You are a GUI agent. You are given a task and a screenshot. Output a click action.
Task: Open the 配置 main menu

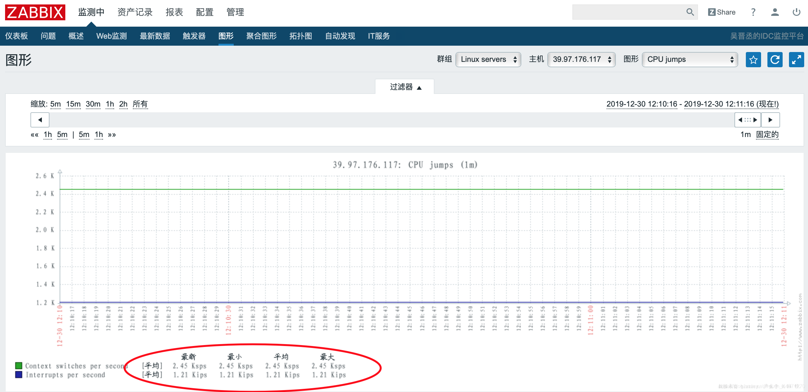(205, 12)
